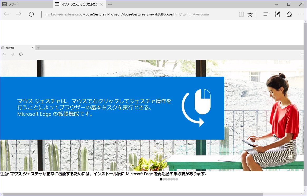Click the horizontal scrollbar thumb
Screen dimensions: 307x196
(133, 194)
